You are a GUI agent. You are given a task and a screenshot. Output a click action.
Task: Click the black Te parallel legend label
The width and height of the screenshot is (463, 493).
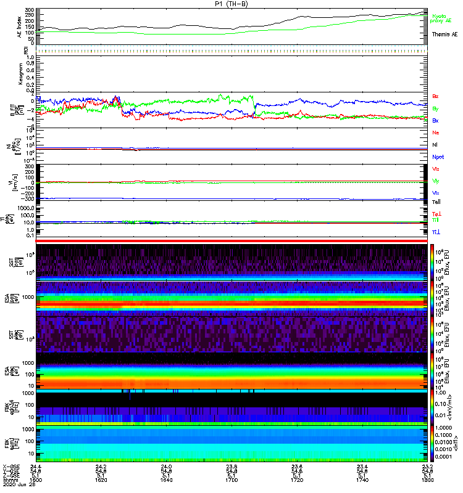click(436, 202)
